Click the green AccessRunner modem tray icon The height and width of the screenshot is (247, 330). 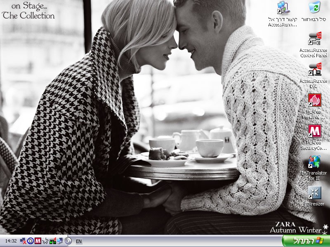coord(52,241)
